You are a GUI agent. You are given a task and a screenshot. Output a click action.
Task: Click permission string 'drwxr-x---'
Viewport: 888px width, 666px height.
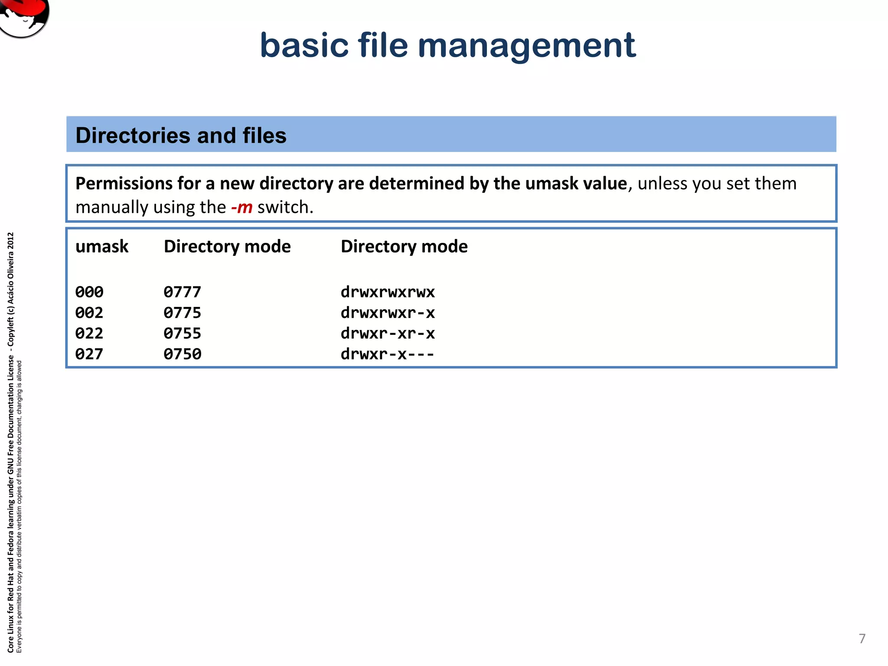(x=388, y=354)
